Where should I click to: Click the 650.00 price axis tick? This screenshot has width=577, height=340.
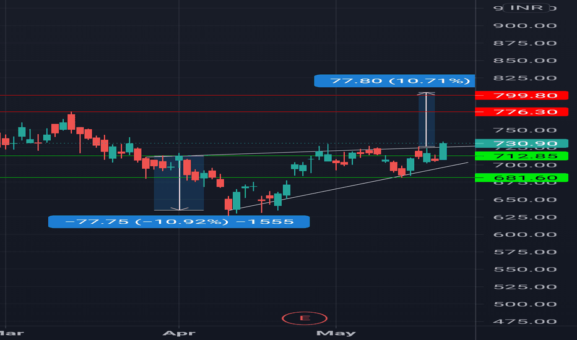[525, 200]
